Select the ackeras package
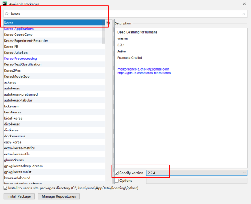251x204 pixels. [54, 82]
